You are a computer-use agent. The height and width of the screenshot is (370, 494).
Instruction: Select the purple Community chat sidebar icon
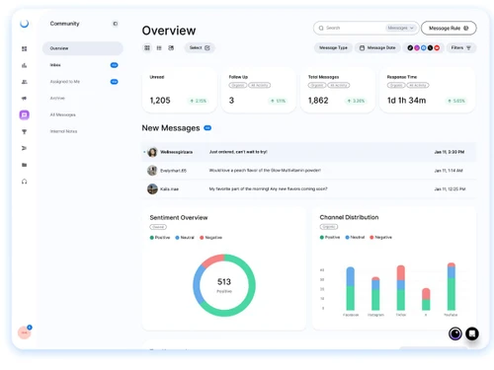24,114
